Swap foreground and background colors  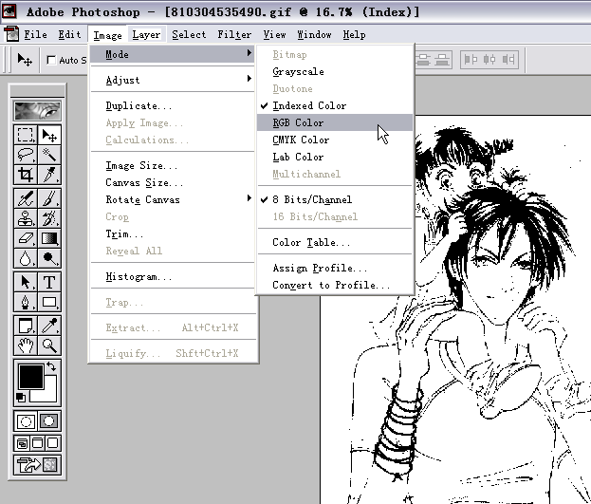click(51, 366)
